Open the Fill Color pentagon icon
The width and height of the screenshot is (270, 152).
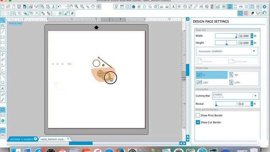pos(133,7)
